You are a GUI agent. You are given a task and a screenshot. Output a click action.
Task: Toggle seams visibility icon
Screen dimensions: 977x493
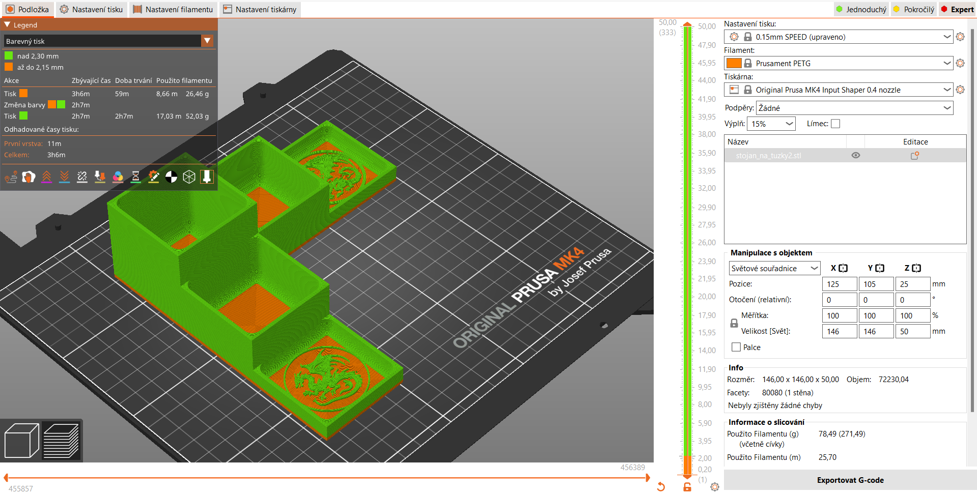tap(82, 177)
